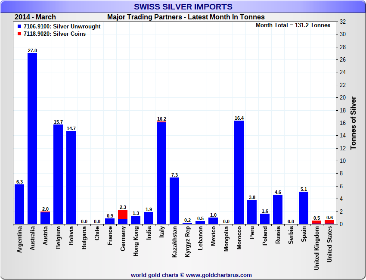Click the 'Germany' axis label

(x=123, y=239)
